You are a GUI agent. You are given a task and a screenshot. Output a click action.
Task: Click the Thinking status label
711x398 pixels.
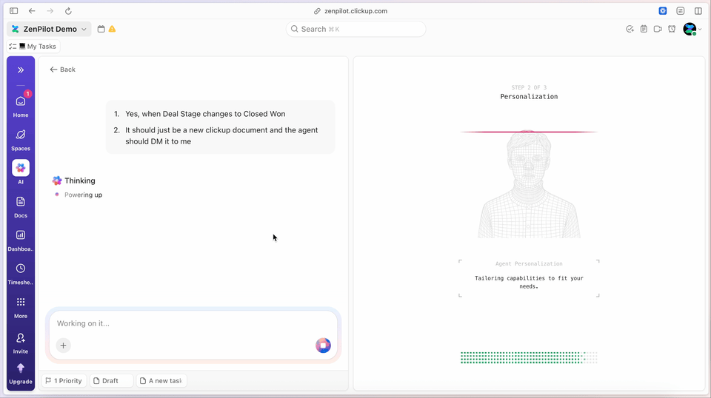pos(80,181)
